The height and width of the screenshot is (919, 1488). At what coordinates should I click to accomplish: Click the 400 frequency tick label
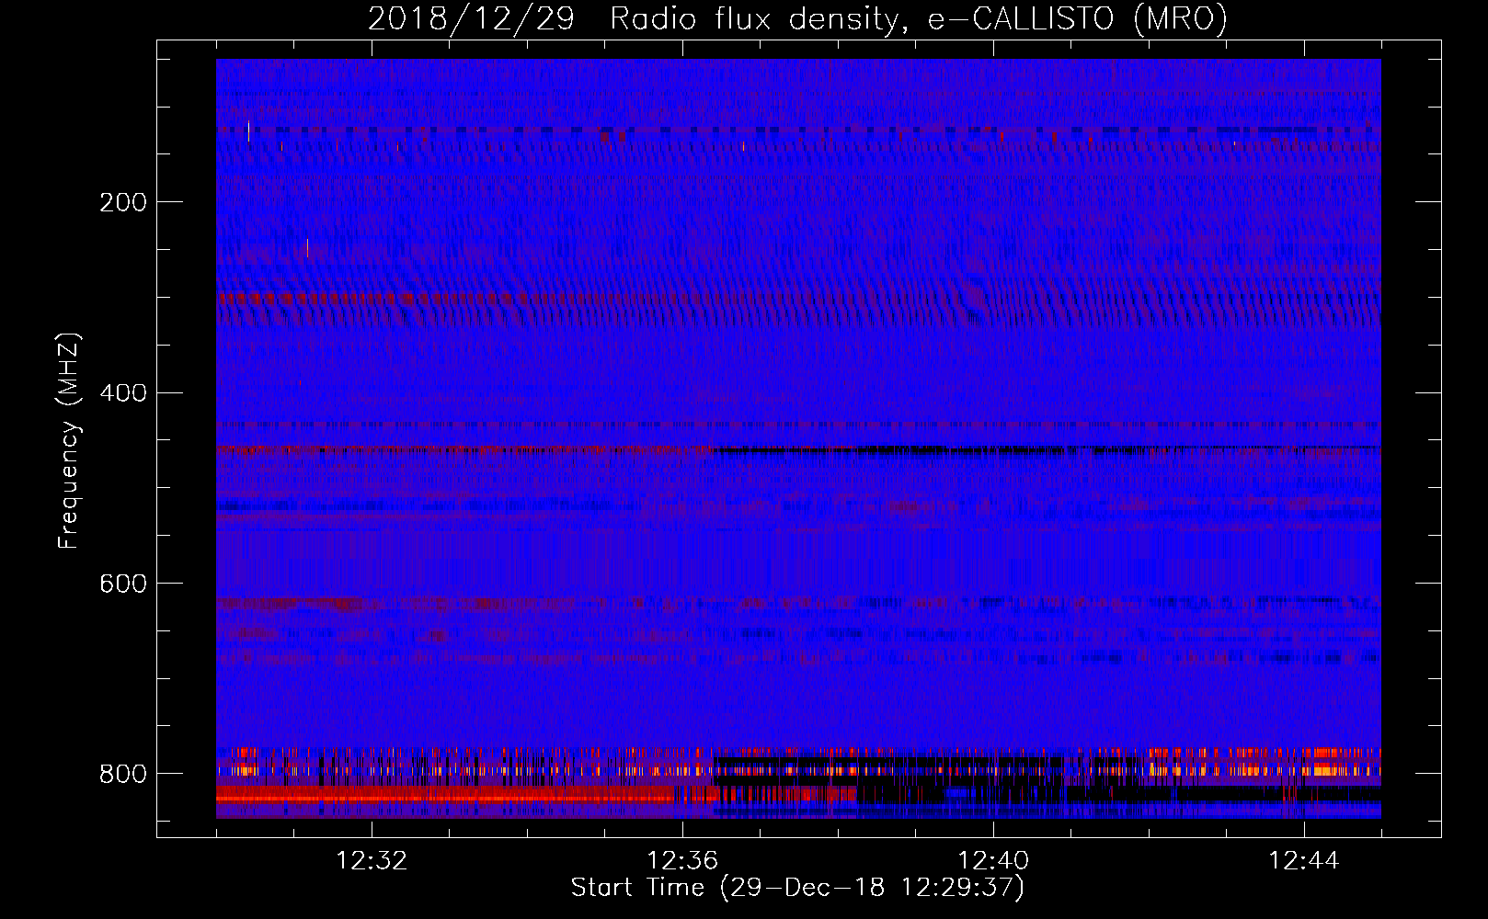coord(123,393)
